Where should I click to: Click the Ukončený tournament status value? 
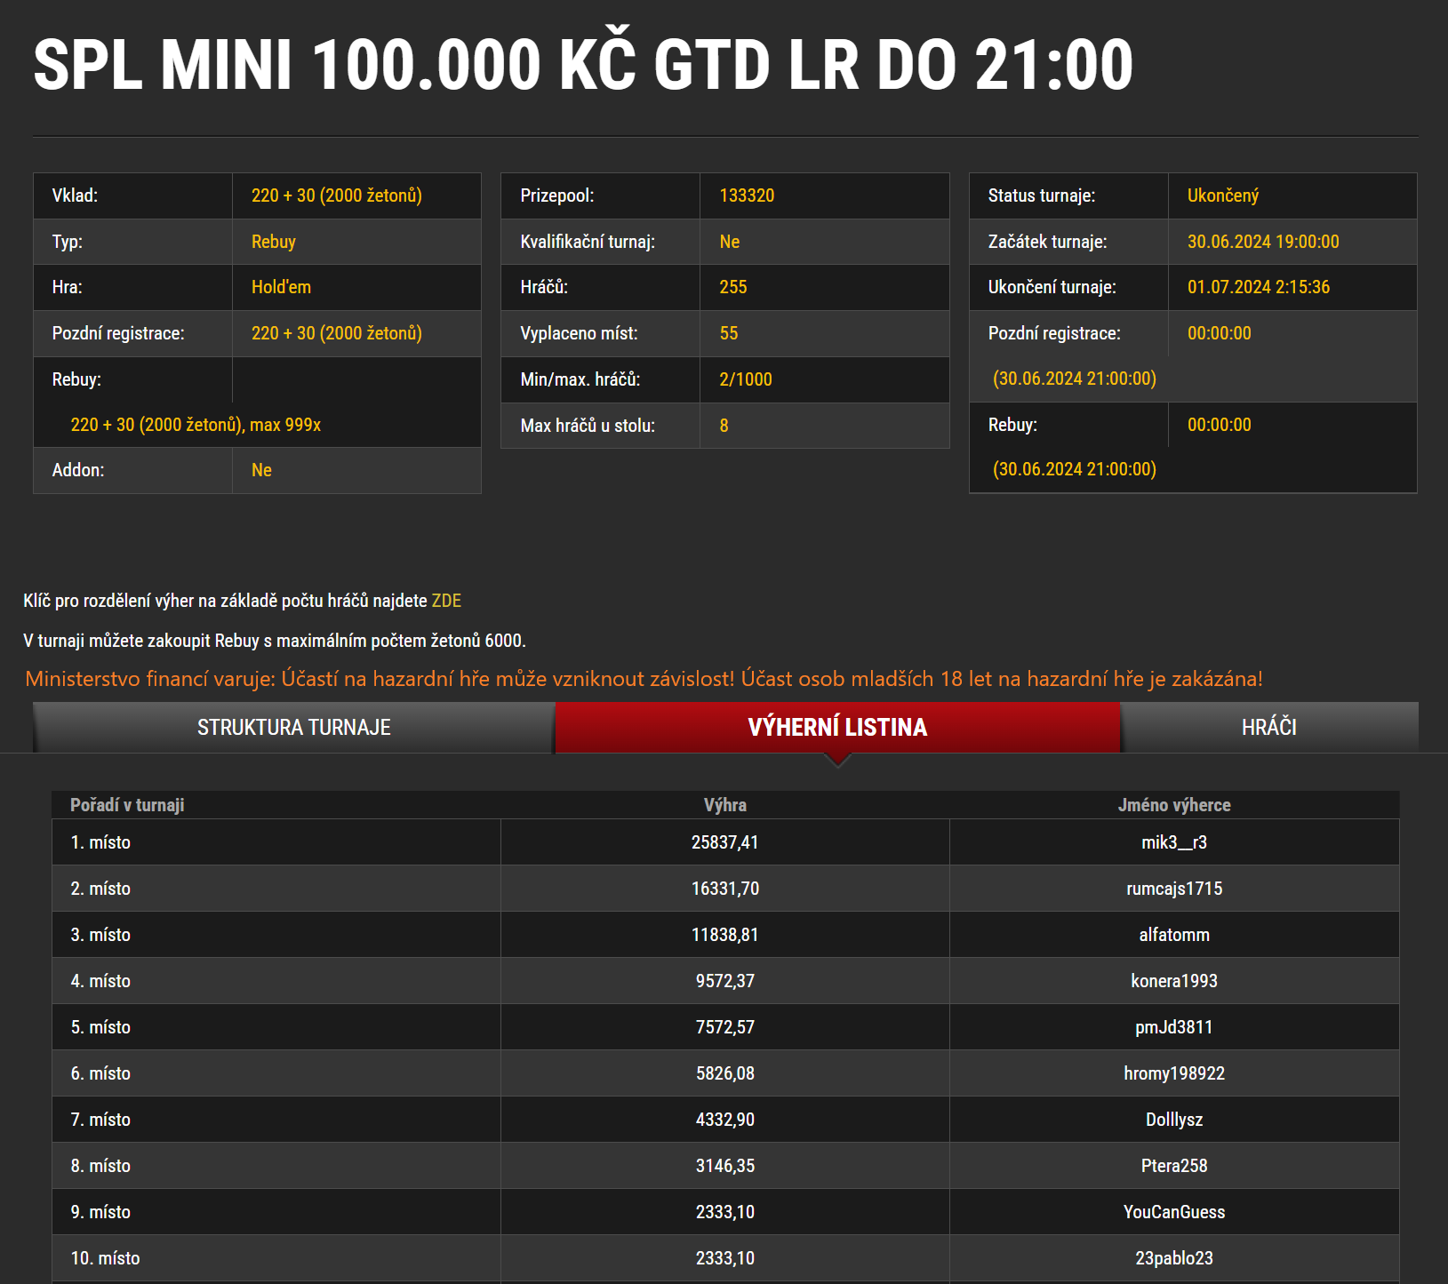(1222, 195)
